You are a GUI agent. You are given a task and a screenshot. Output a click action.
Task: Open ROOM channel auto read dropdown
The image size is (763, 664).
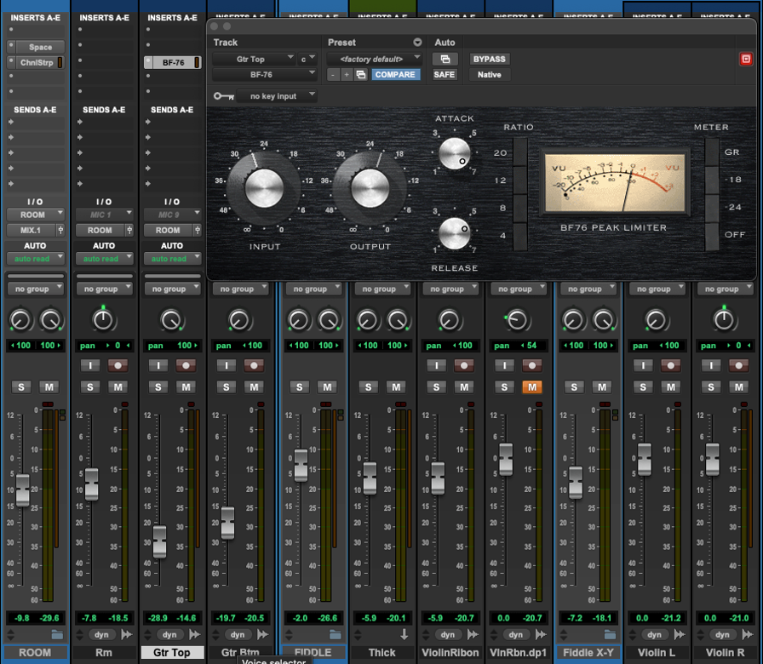pyautogui.click(x=35, y=259)
